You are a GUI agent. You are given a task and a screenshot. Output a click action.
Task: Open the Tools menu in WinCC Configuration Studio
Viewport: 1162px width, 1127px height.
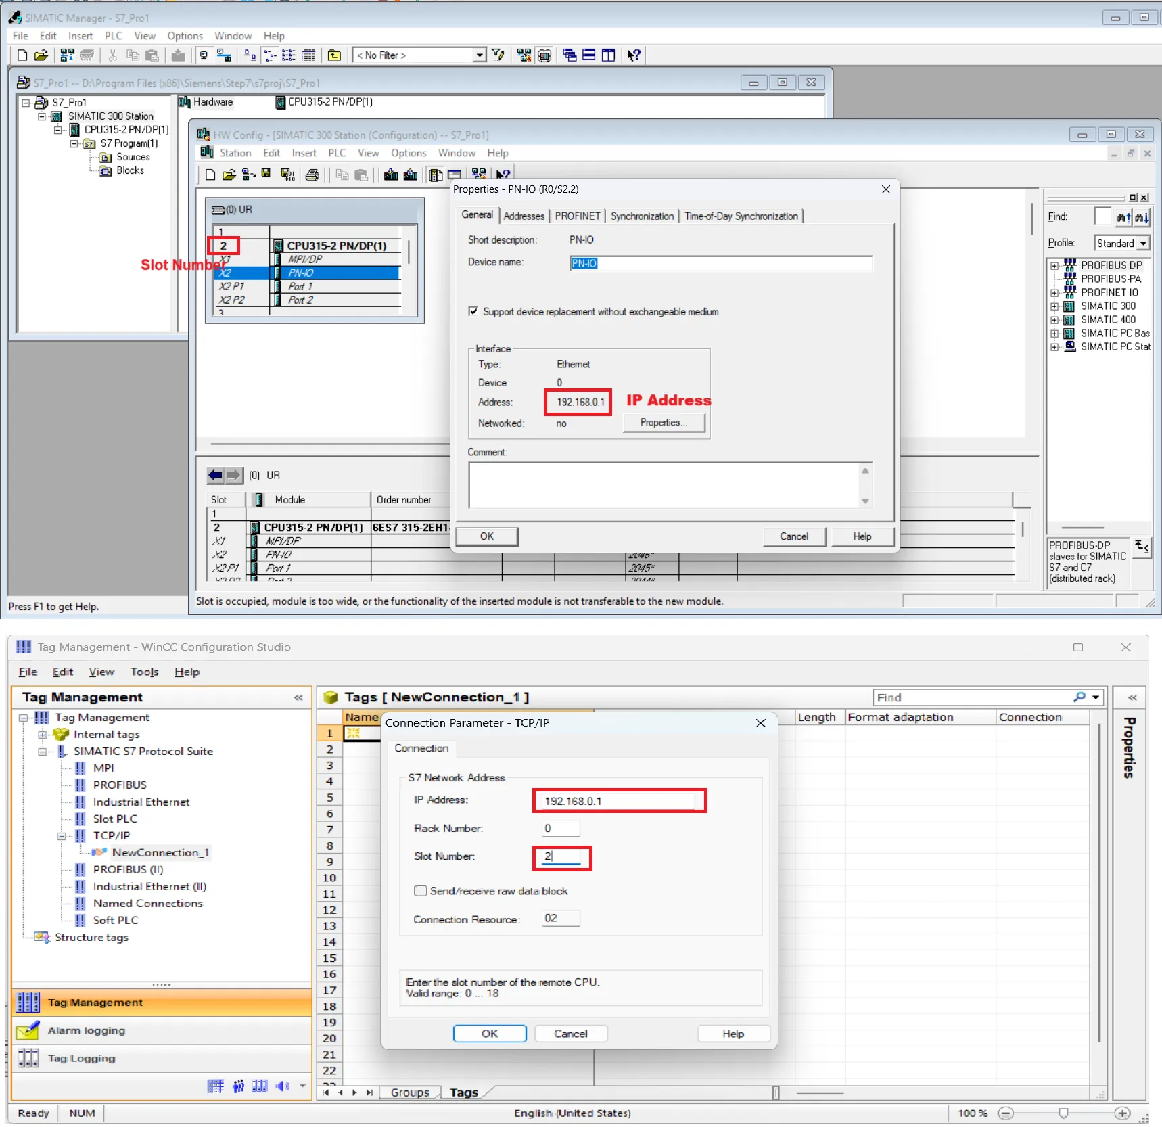point(145,672)
